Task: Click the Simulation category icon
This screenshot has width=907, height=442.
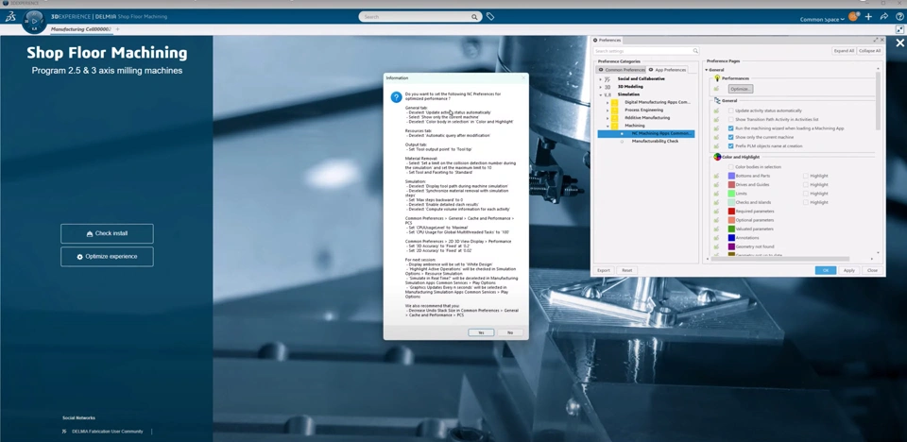Action: coord(608,94)
